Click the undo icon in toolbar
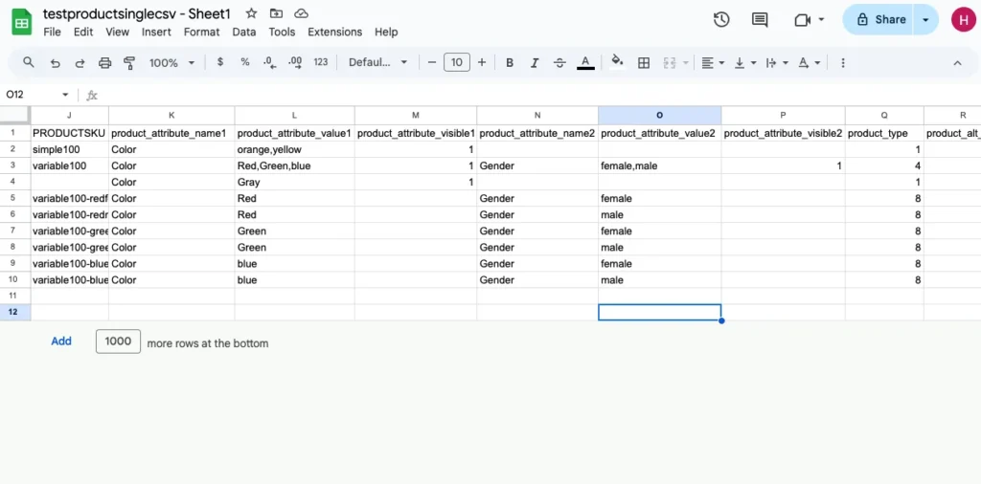The height and width of the screenshot is (484, 981). click(55, 63)
